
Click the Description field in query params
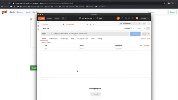133,49
